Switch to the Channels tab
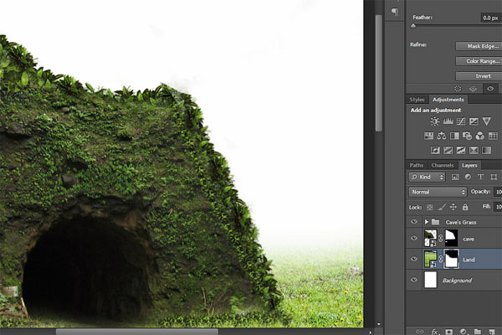 pos(443,166)
